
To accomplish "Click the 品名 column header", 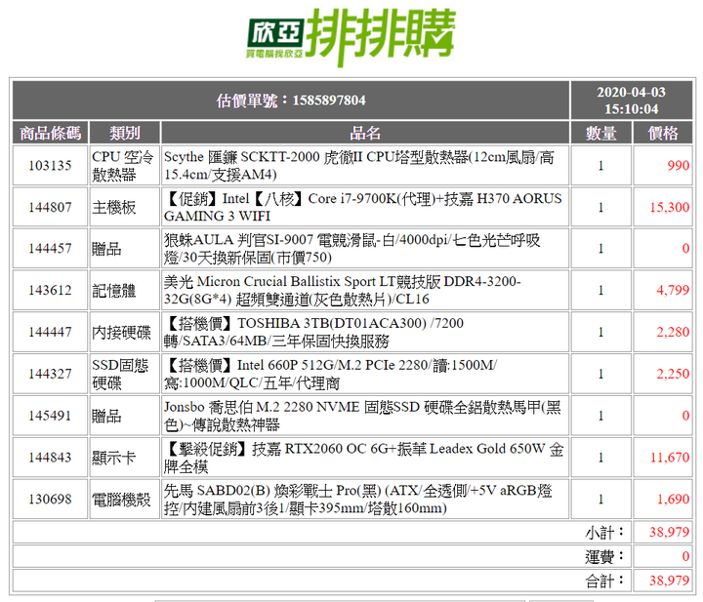I will pos(365,133).
